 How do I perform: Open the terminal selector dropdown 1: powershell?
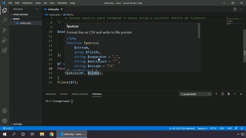[x=195, y=94]
